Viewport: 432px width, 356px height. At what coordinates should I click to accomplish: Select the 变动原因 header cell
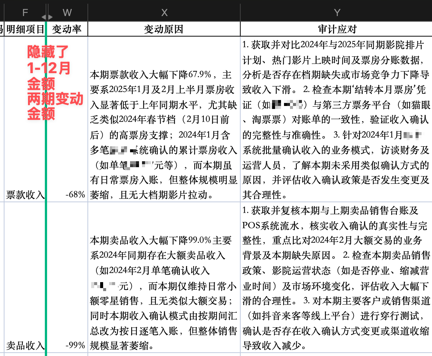tap(164, 29)
